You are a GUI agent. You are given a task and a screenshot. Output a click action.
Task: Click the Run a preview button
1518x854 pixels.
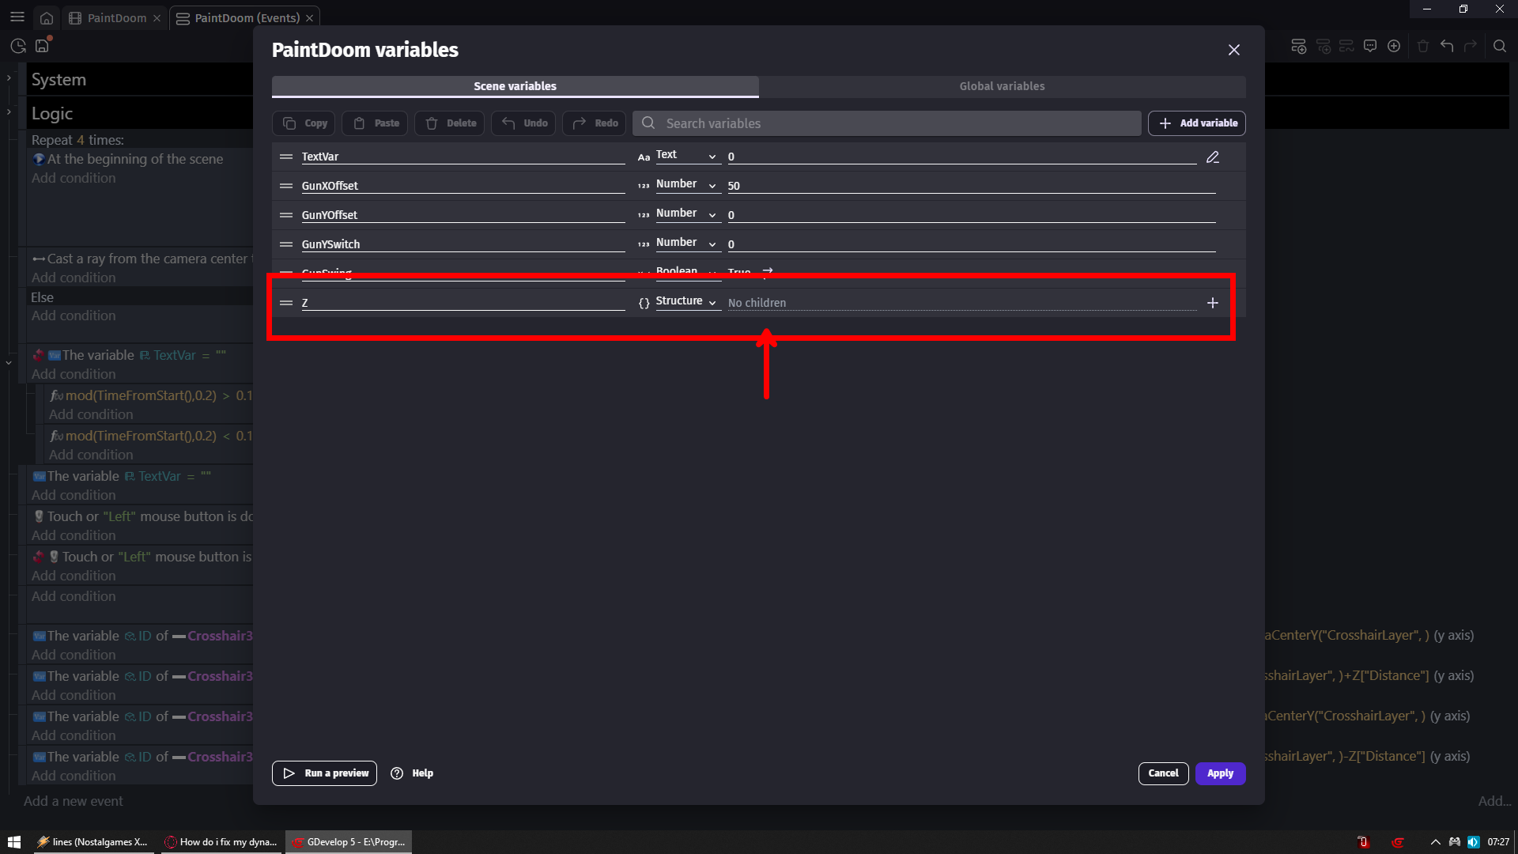click(x=325, y=773)
